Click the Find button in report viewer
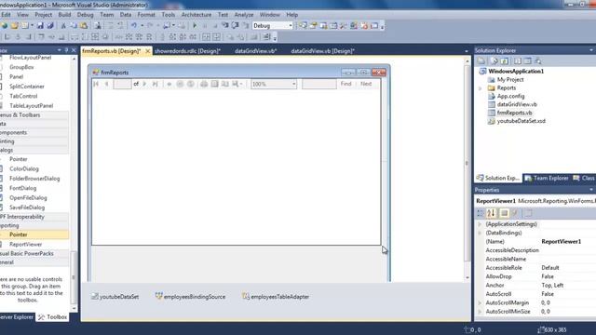The height and width of the screenshot is (335, 596). point(345,84)
